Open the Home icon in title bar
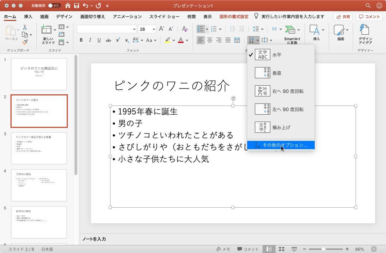 [x=68, y=6]
